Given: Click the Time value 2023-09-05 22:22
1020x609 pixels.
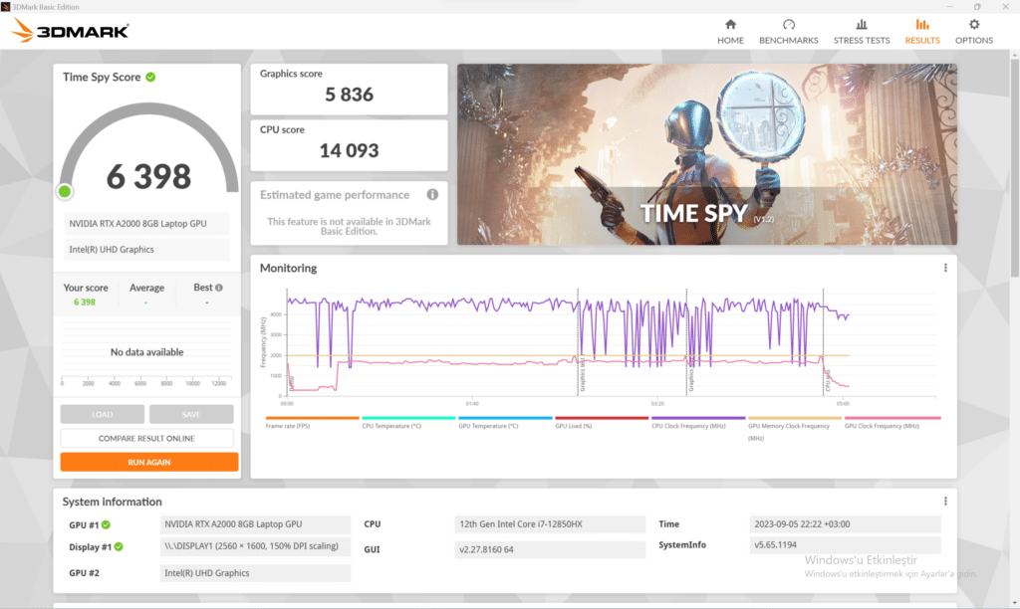Looking at the screenshot, I should coord(845,523).
